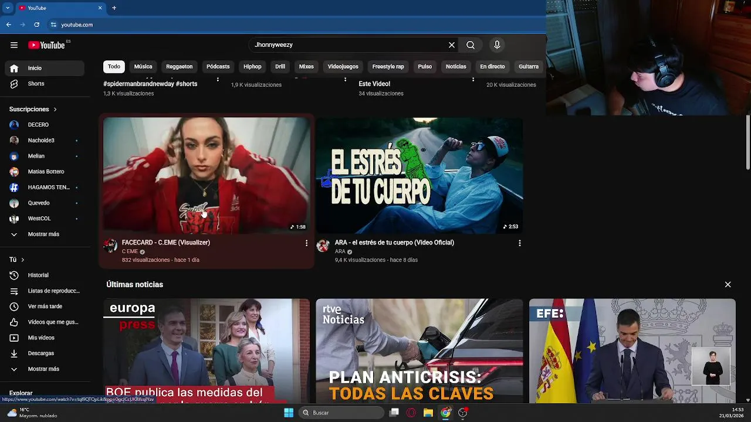Viewport: 751px width, 422px height.
Task: Open the YouTube hamburger guide menu
Action: [x=14, y=45]
